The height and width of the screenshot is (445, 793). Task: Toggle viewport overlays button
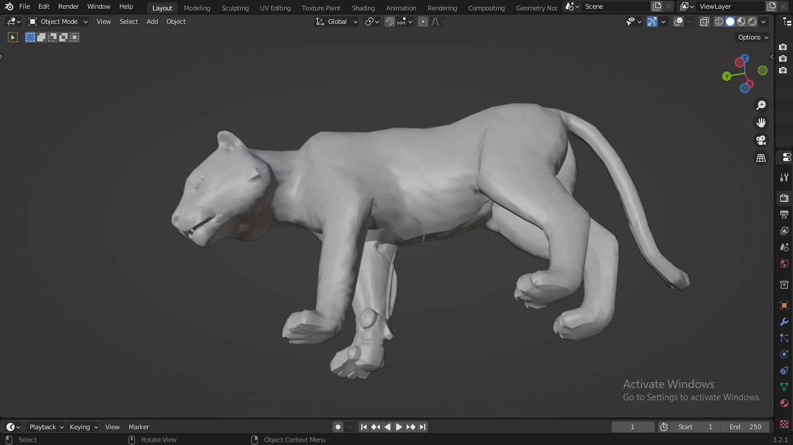click(x=678, y=22)
